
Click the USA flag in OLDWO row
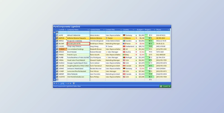pos(124,77)
